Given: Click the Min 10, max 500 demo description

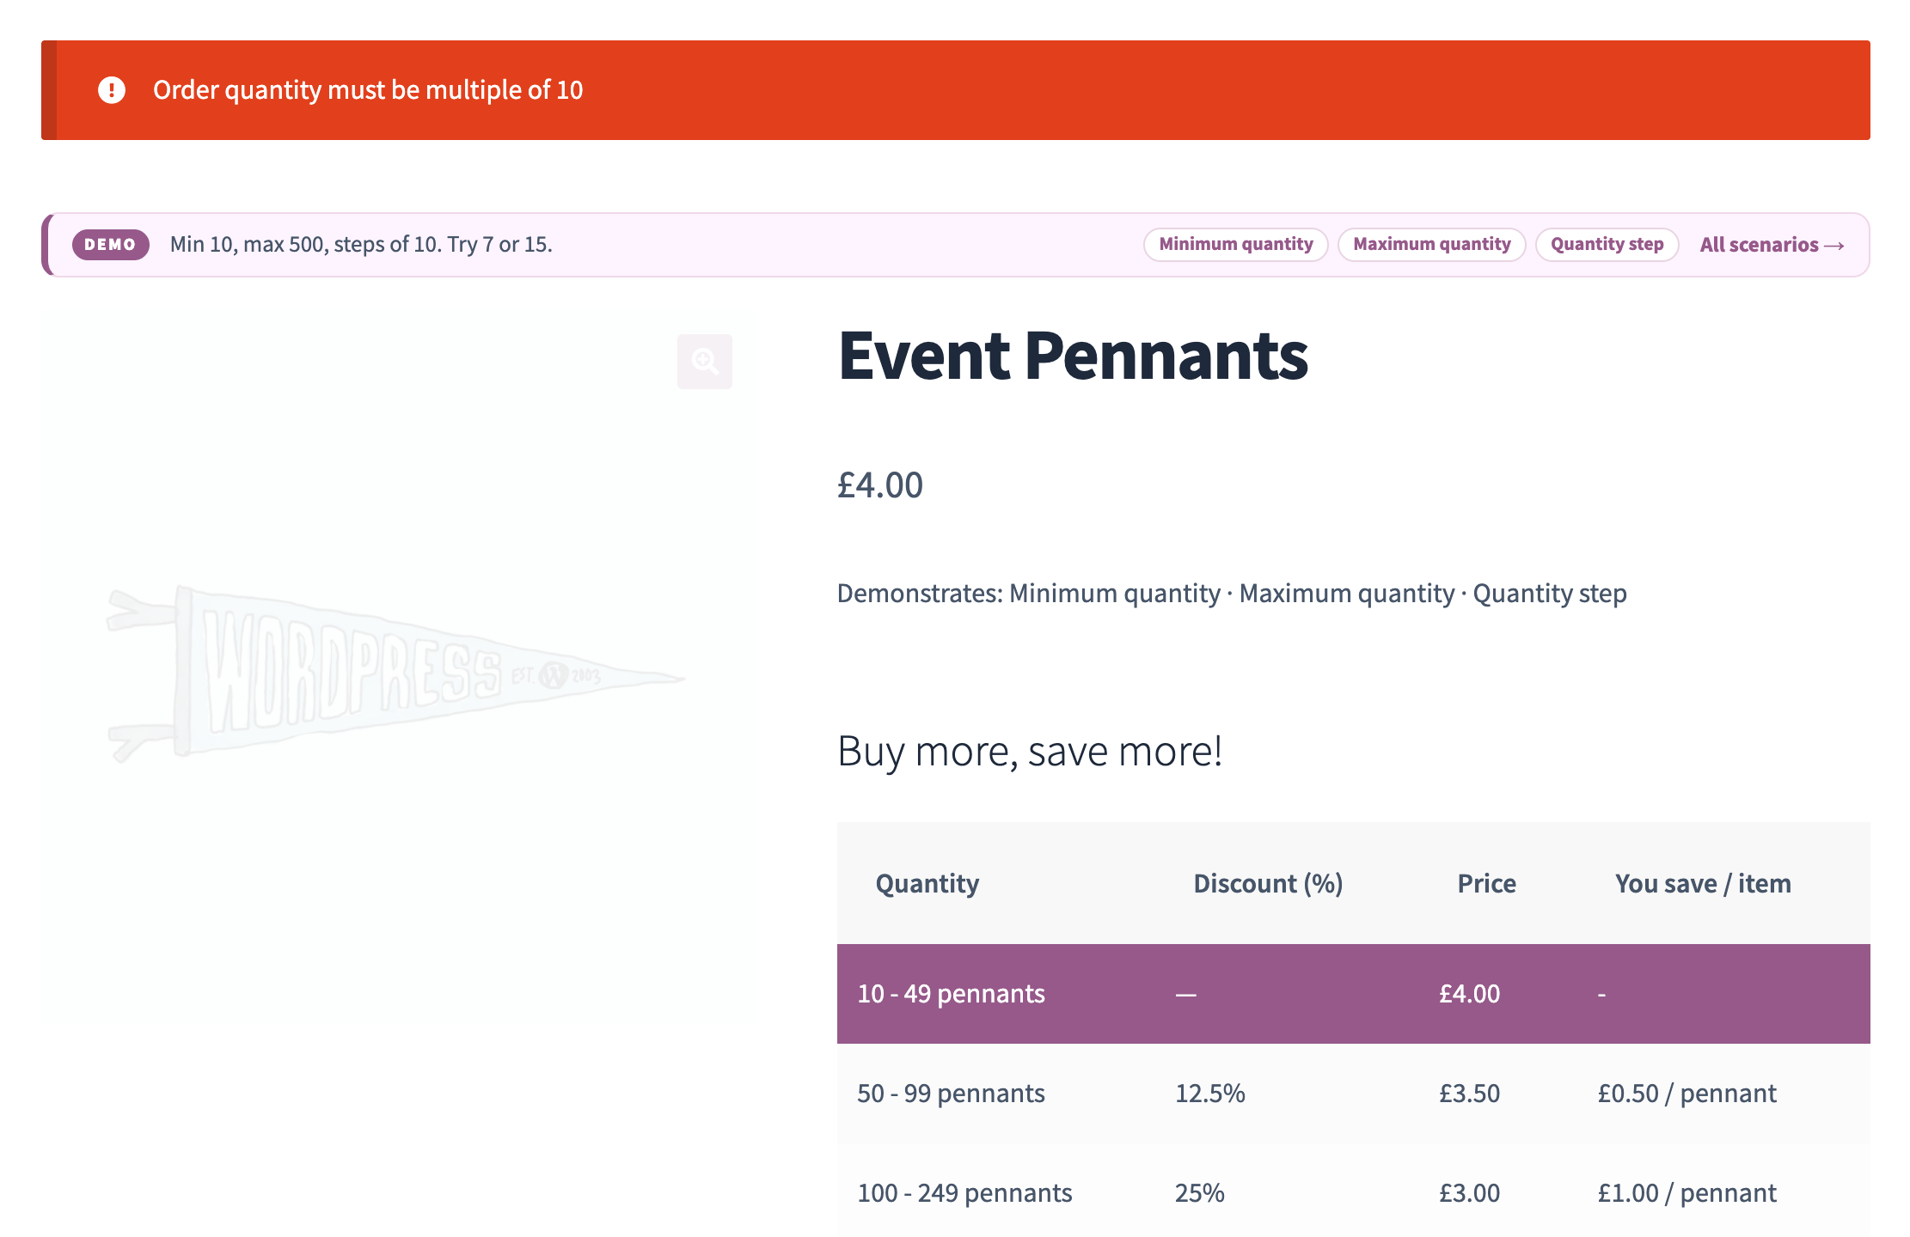Looking at the screenshot, I should click(x=361, y=245).
